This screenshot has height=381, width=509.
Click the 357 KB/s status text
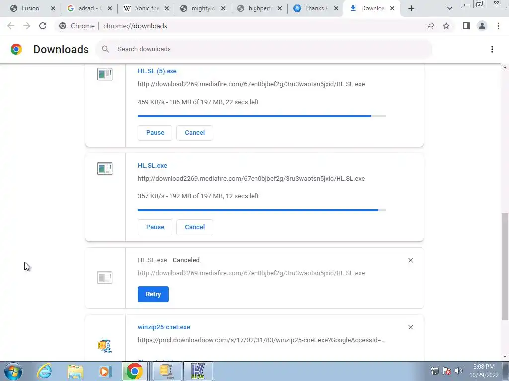click(198, 196)
